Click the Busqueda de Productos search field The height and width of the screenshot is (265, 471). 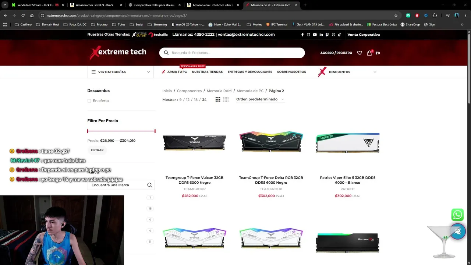point(232,53)
